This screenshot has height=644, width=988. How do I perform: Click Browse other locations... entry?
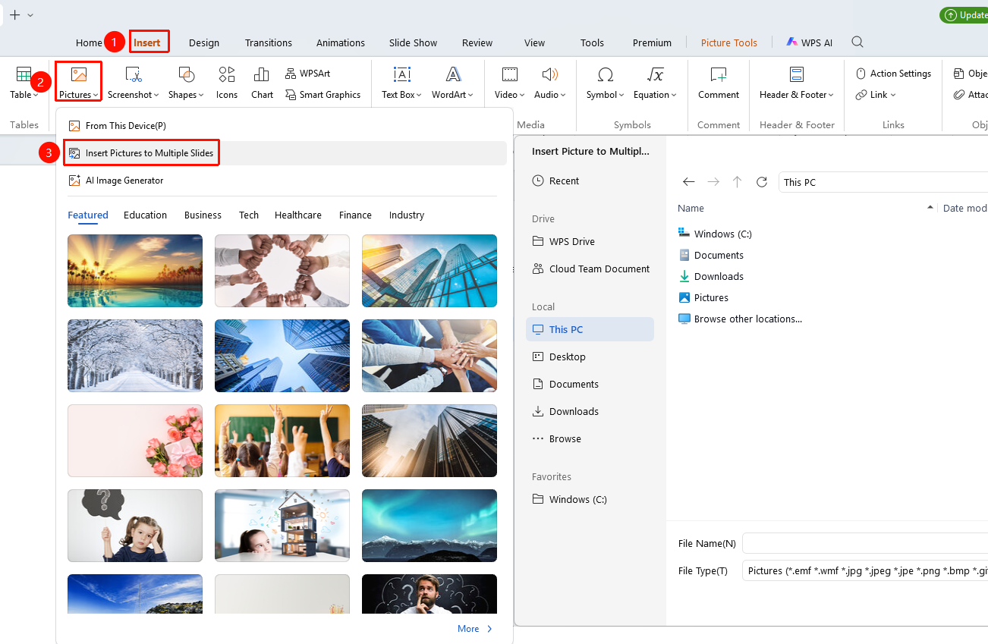tap(740, 319)
